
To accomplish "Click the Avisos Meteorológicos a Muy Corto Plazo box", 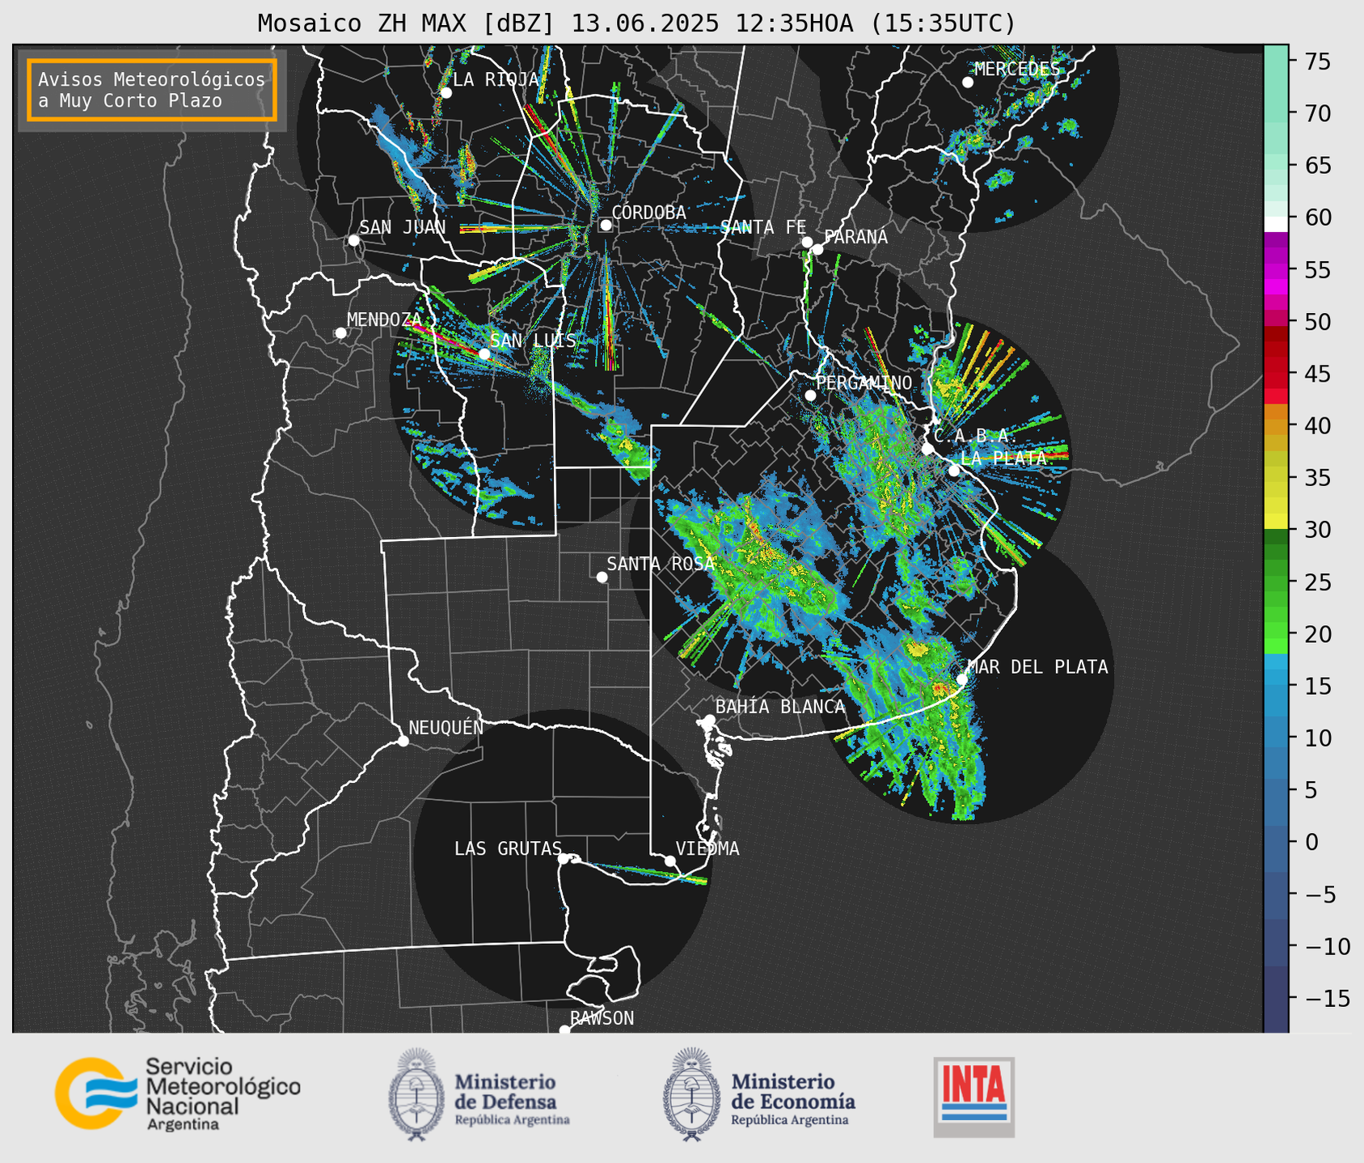I will tap(152, 90).
